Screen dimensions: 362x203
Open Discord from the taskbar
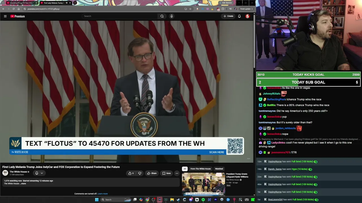[191, 200]
